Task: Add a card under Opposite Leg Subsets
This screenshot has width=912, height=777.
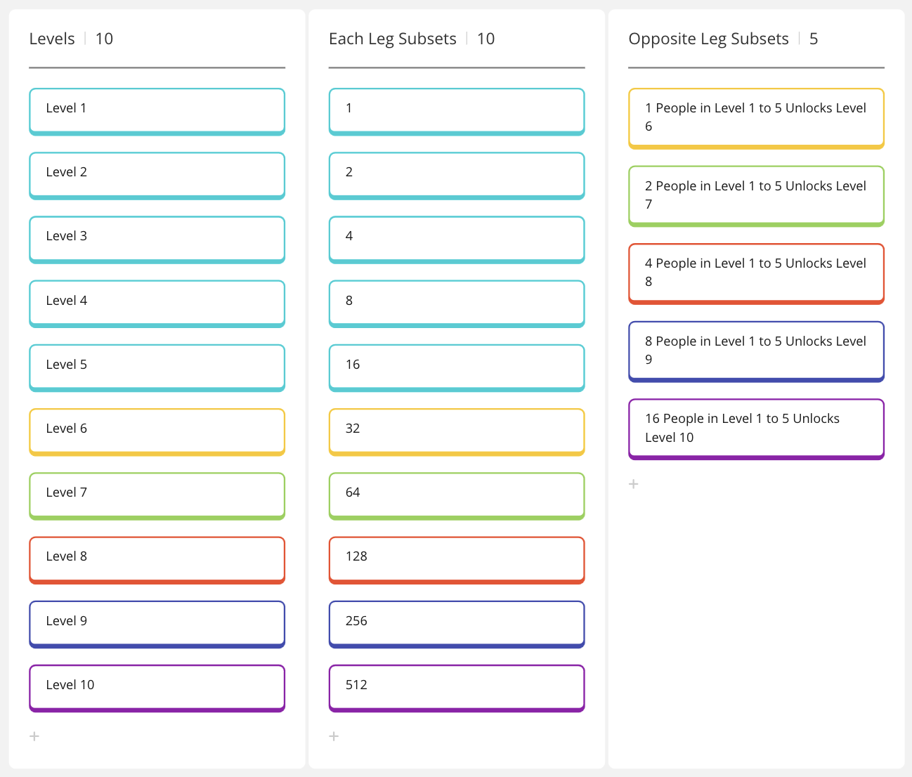Action: tap(633, 484)
